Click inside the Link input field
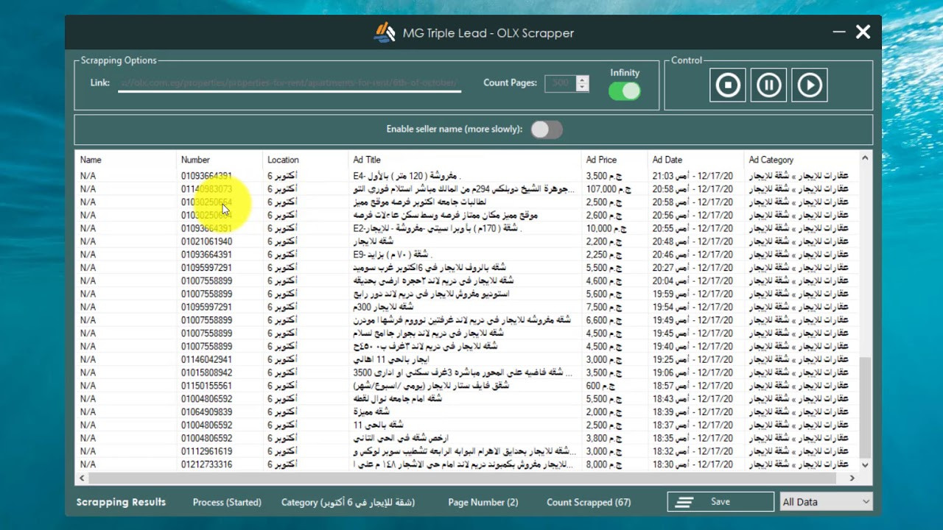This screenshot has height=530, width=943. 287,82
